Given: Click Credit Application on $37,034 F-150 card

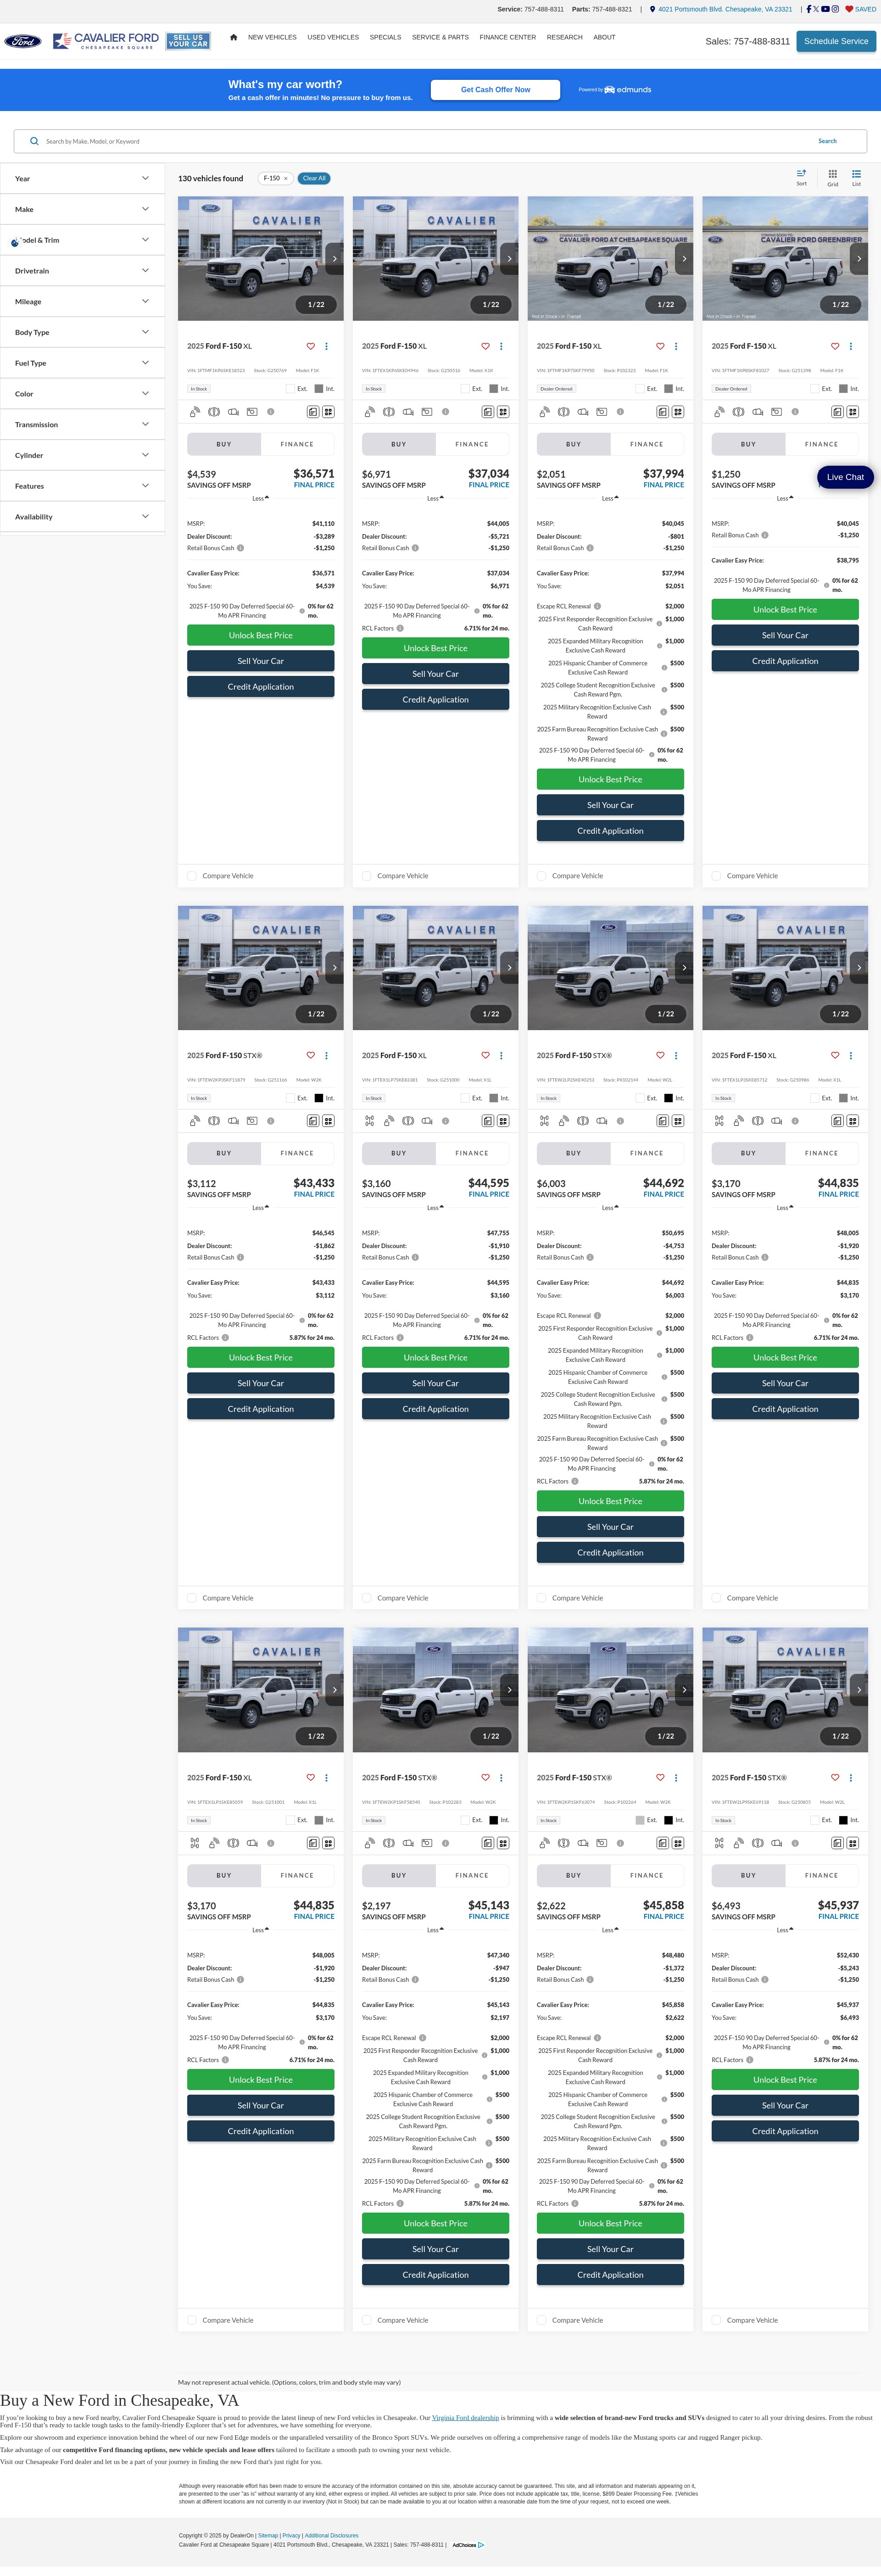Looking at the screenshot, I should (x=435, y=700).
